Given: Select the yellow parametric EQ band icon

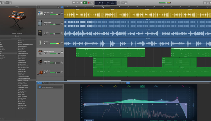Looking at the screenshot, I should pos(115,86).
